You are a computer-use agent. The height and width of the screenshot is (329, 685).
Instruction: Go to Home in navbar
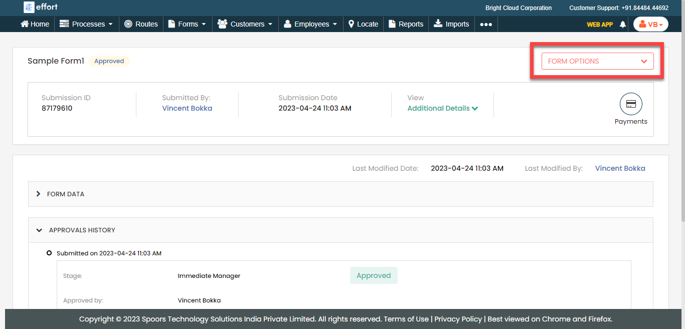pyautogui.click(x=35, y=24)
